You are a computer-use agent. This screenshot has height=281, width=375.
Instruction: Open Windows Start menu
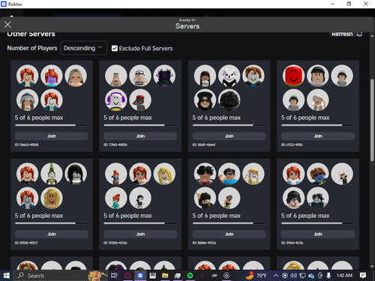tap(6, 276)
